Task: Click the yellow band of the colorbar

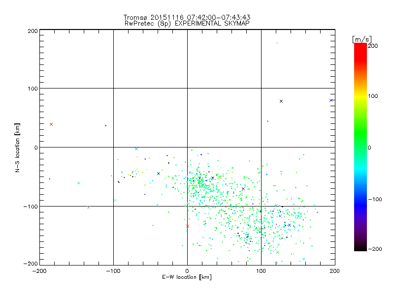Action: [x=361, y=96]
